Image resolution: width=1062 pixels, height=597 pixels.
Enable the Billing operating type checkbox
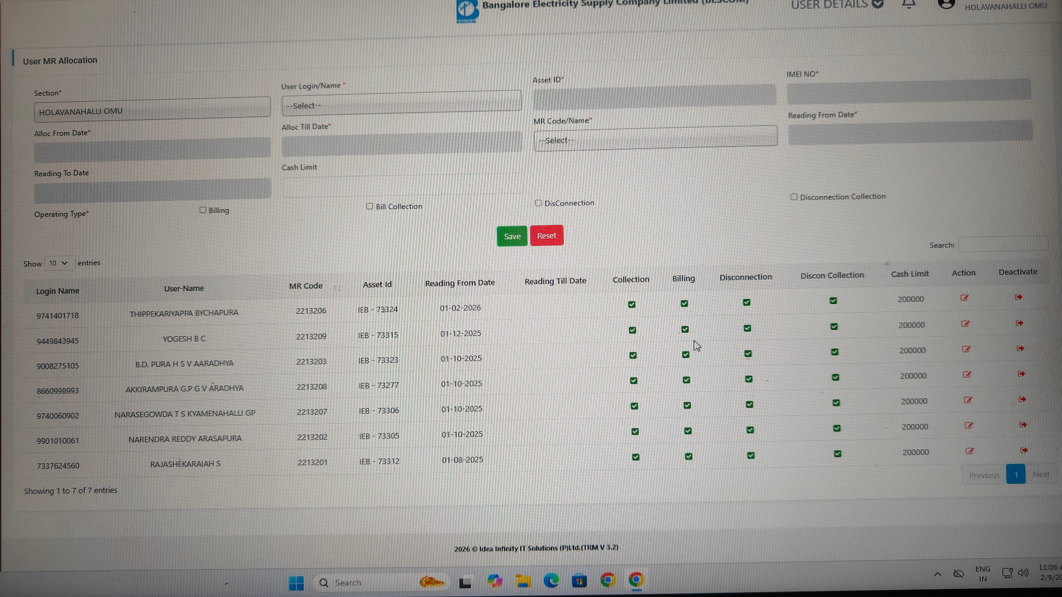(x=203, y=210)
